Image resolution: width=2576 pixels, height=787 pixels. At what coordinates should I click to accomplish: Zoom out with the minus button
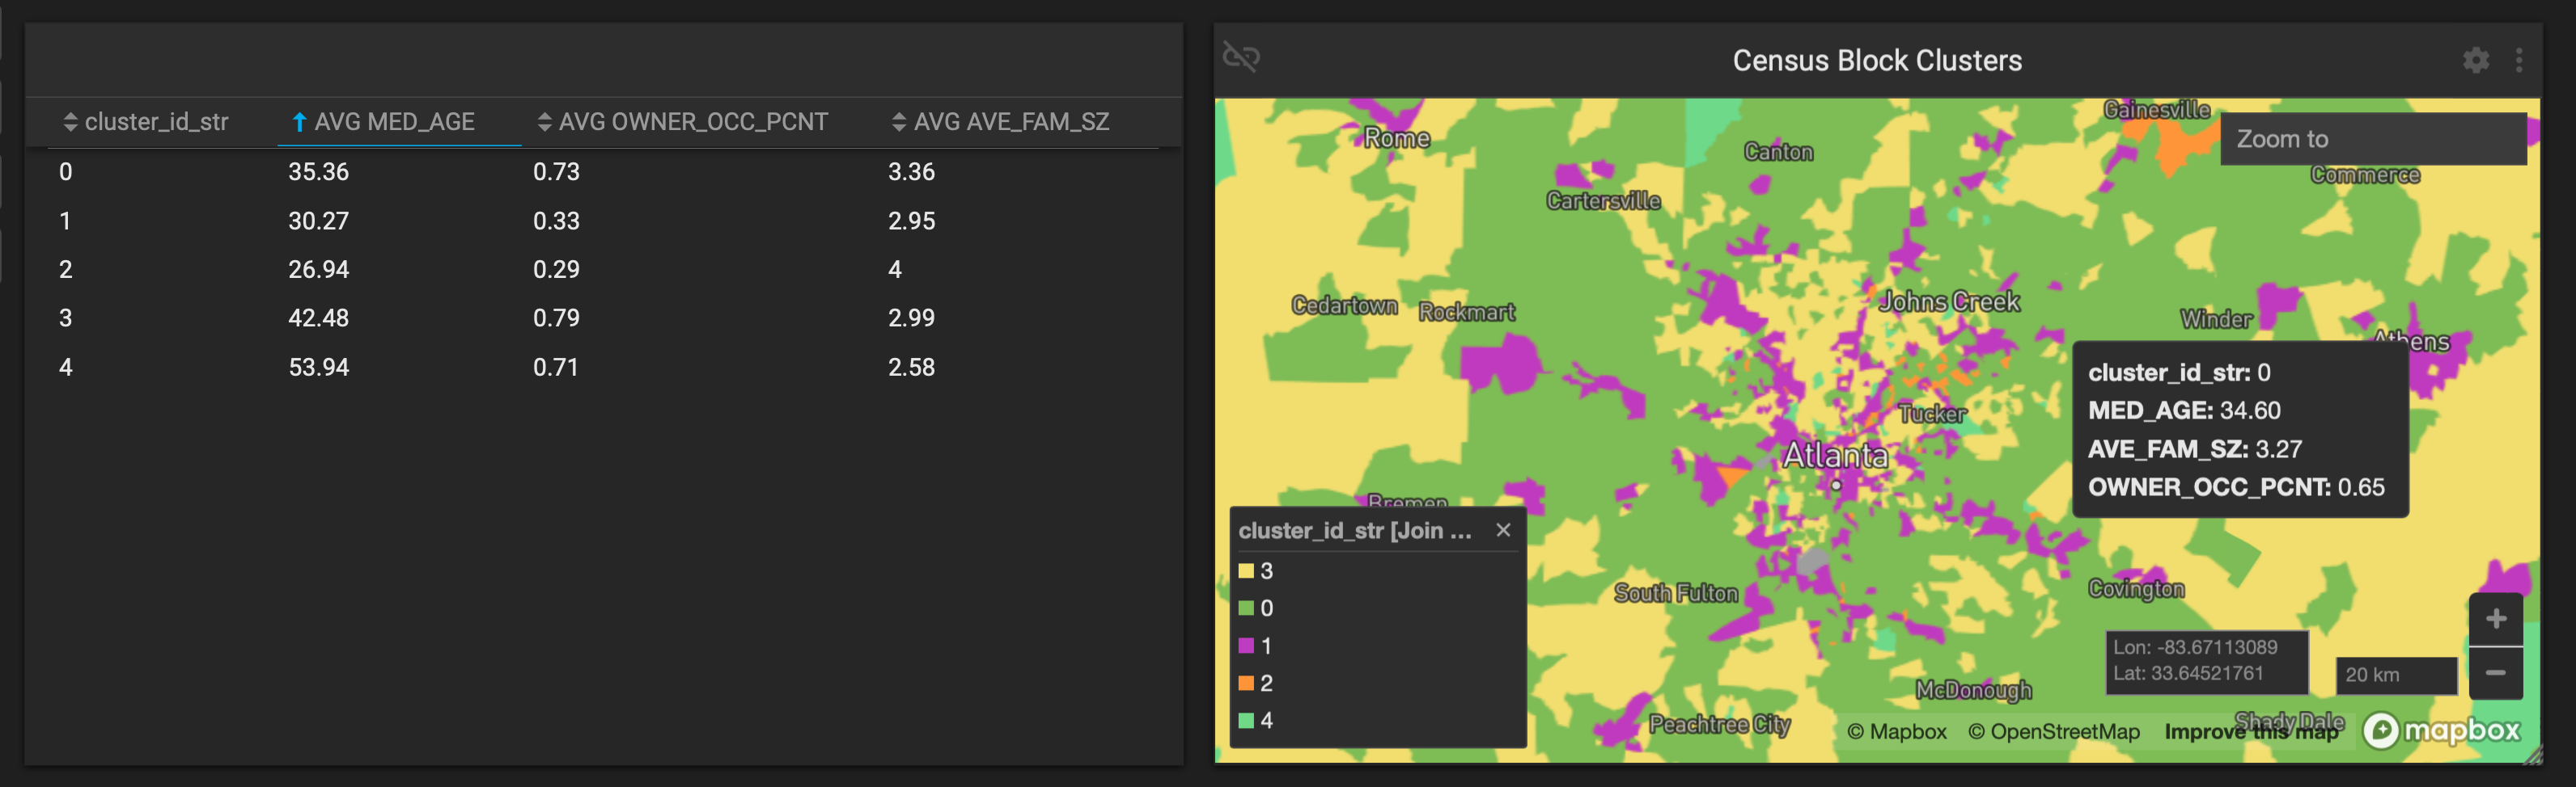click(2495, 673)
